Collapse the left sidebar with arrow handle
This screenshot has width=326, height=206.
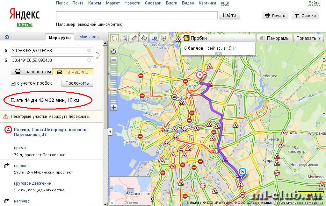[x=110, y=131]
